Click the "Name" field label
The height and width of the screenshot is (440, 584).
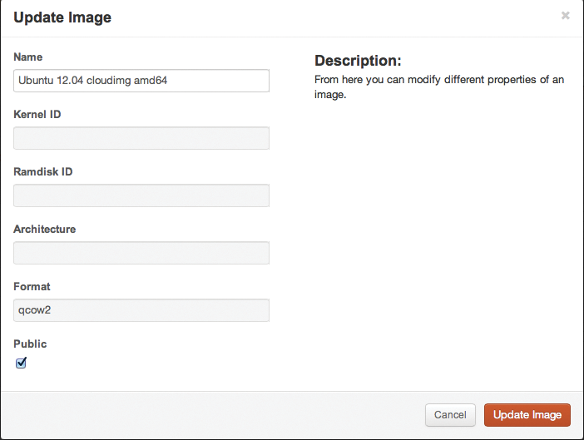[28, 57]
